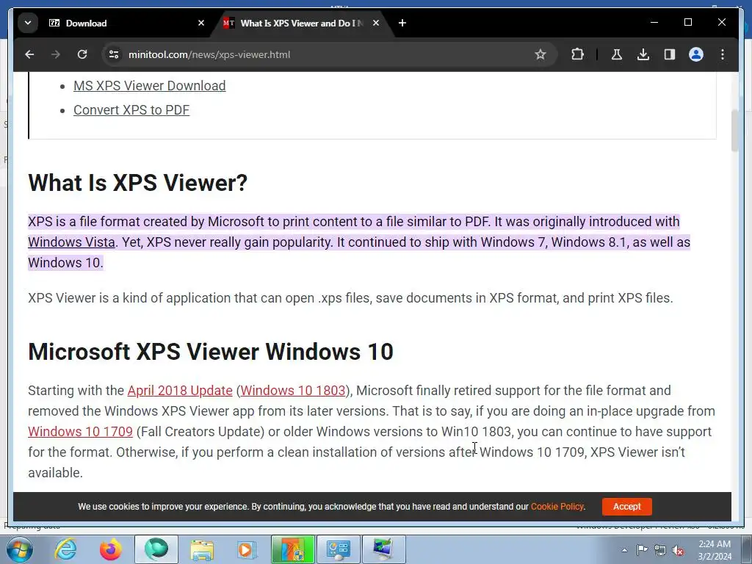752x564 pixels.
Task: Open Action Center flag icon
Action: [642, 550]
